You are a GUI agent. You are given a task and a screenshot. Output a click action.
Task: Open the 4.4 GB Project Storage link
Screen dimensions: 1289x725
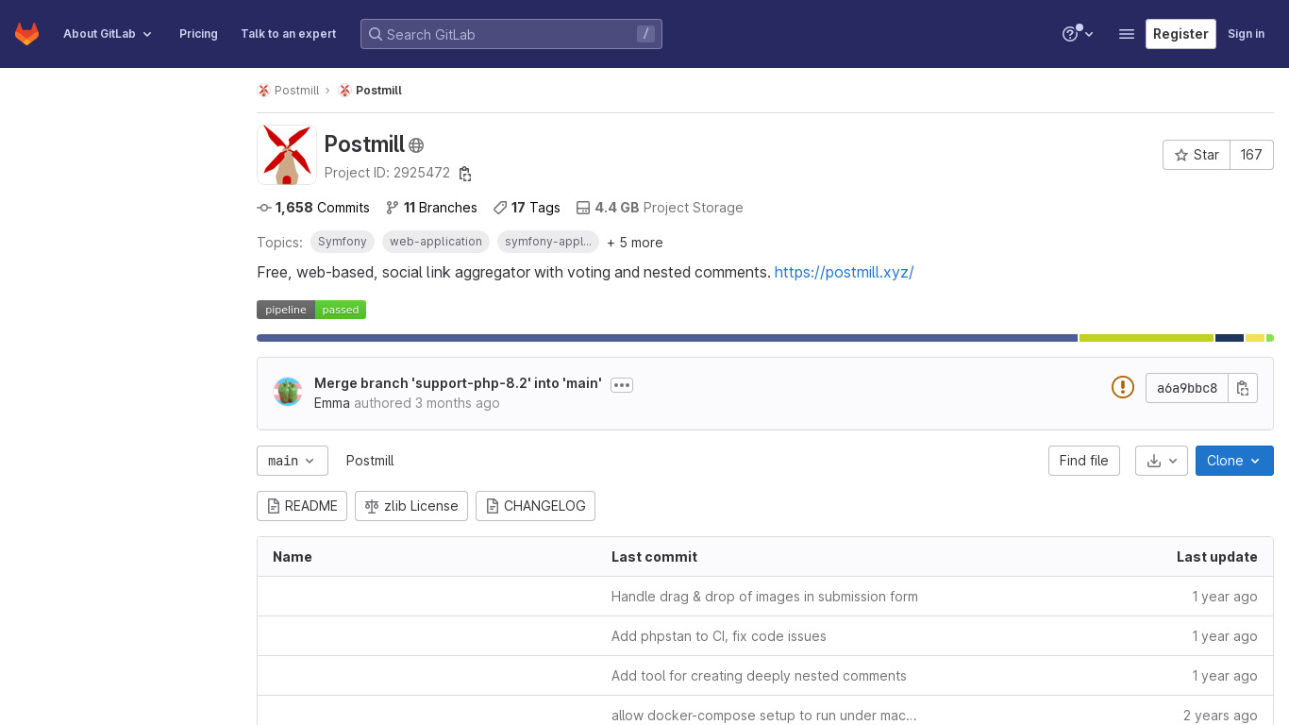tap(660, 208)
